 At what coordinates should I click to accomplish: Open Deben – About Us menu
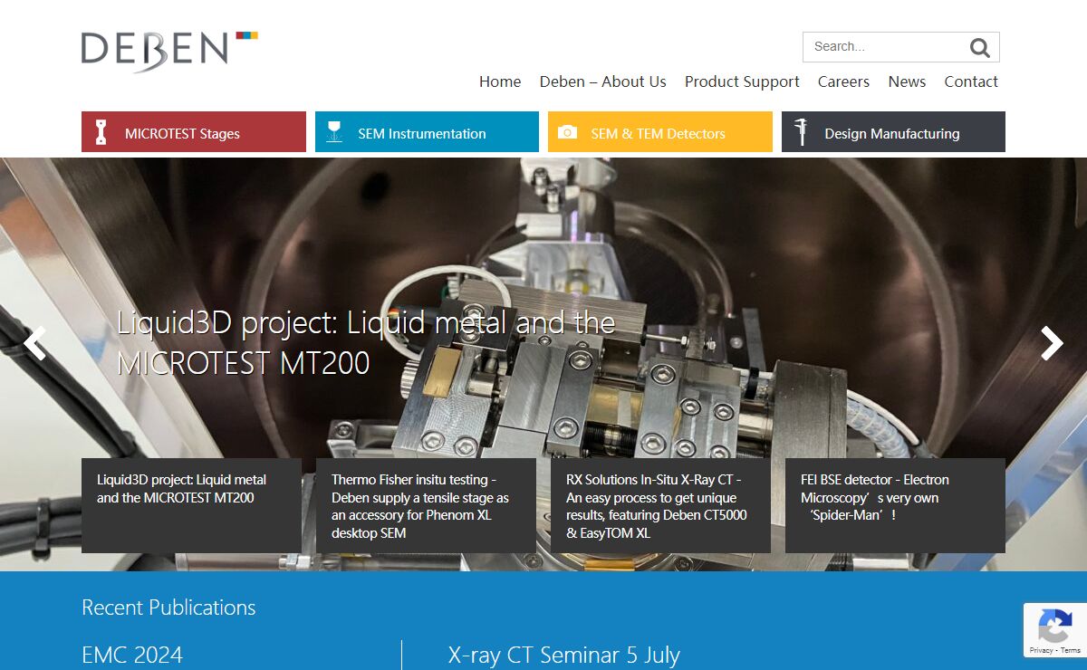pyautogui.click(x=603, y=81)
